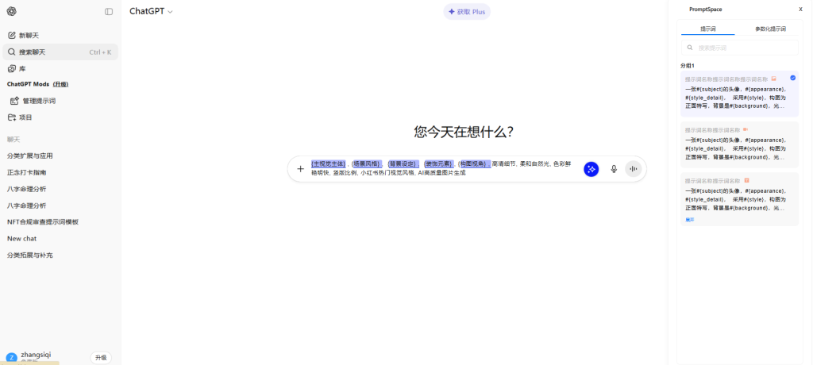Start a new chat via 新聊天
Viewport: 813px width, 365px height.
click(x=29, y=36)
